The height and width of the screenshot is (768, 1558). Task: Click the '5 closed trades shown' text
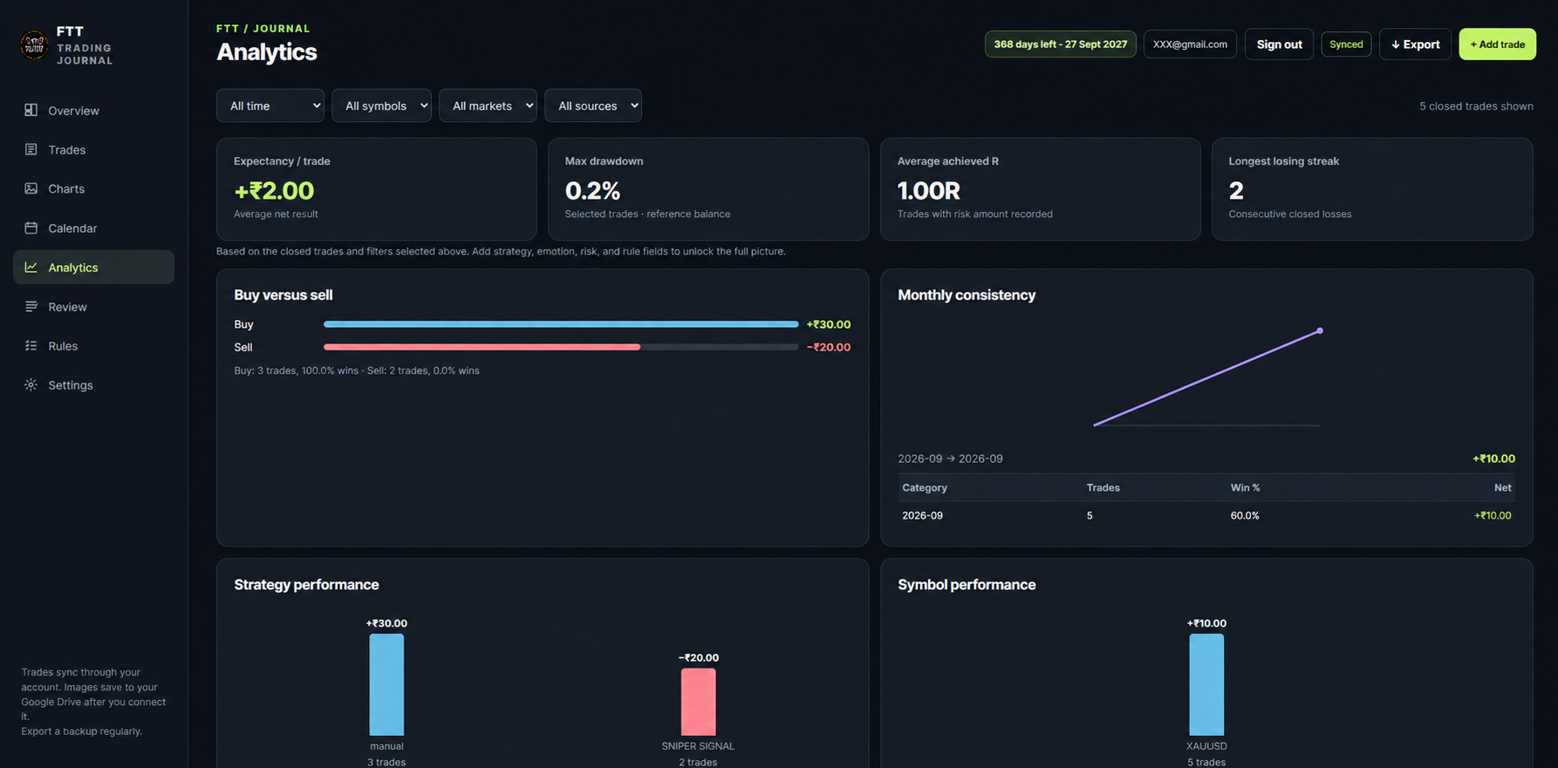click(x=1476, y=106)
